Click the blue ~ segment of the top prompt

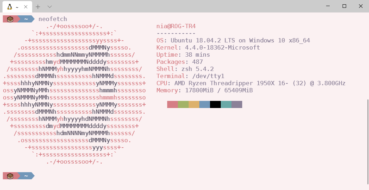click(x=26, y=19)
